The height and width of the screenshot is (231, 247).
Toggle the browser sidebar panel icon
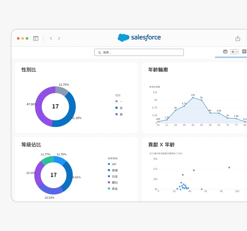coord(36,38)
